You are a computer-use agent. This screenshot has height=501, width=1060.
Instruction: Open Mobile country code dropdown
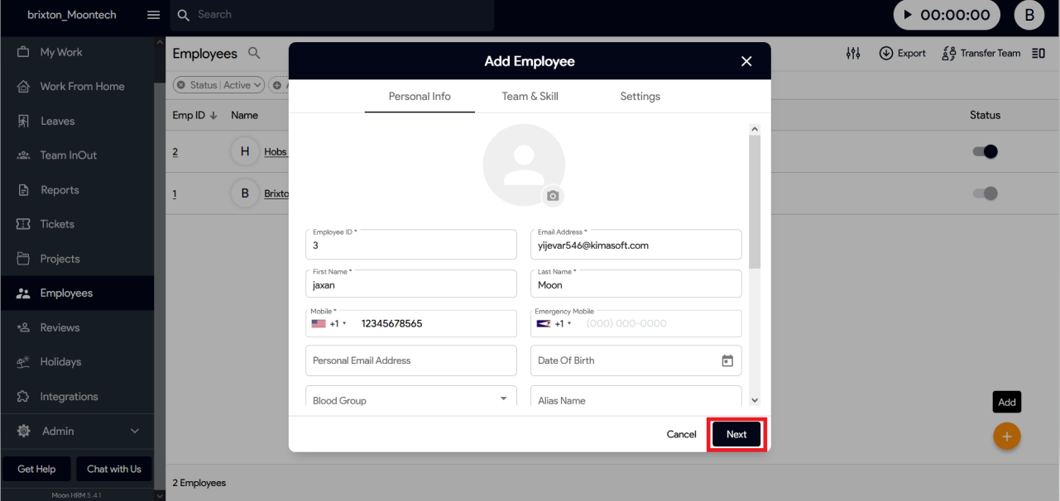tap(329, 323)
